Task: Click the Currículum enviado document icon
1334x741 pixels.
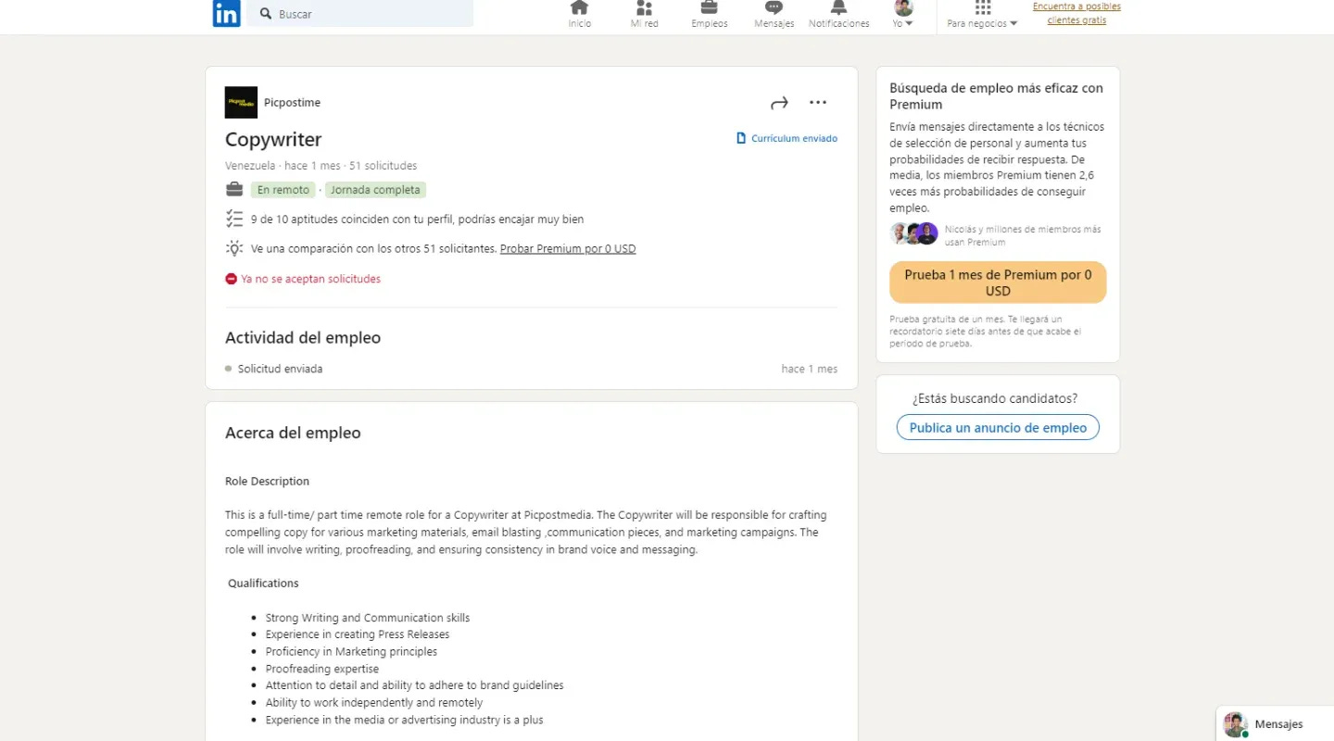Action: click(740, 137)
